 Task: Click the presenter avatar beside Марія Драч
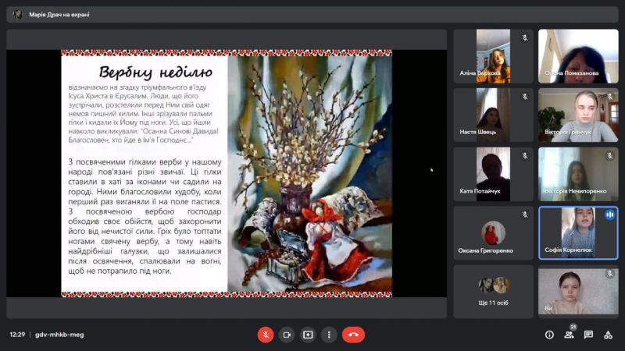17,15
